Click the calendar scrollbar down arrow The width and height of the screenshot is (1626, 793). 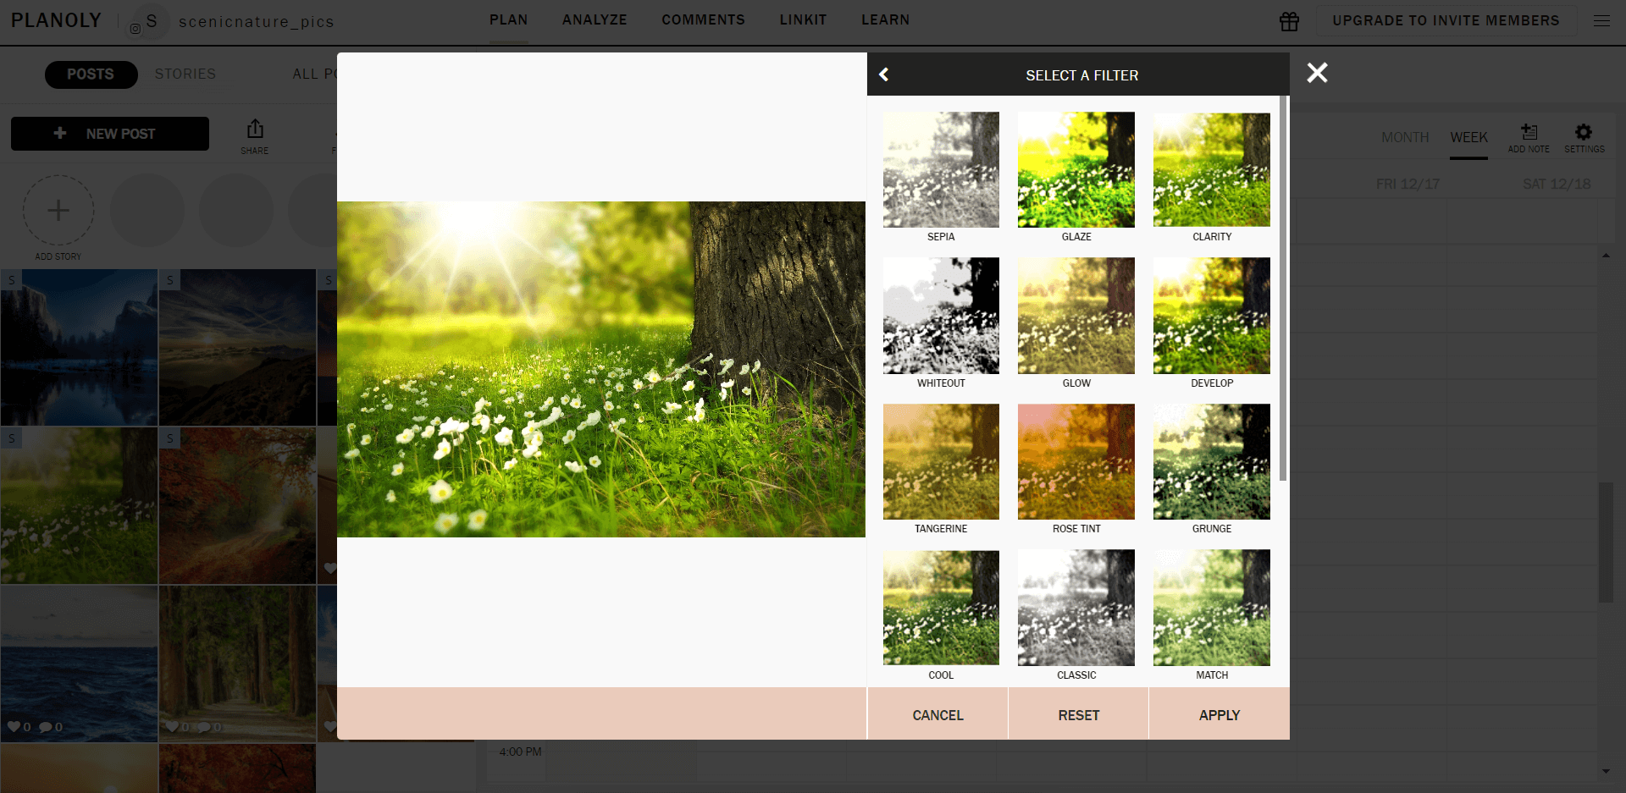pos(1606,771)
